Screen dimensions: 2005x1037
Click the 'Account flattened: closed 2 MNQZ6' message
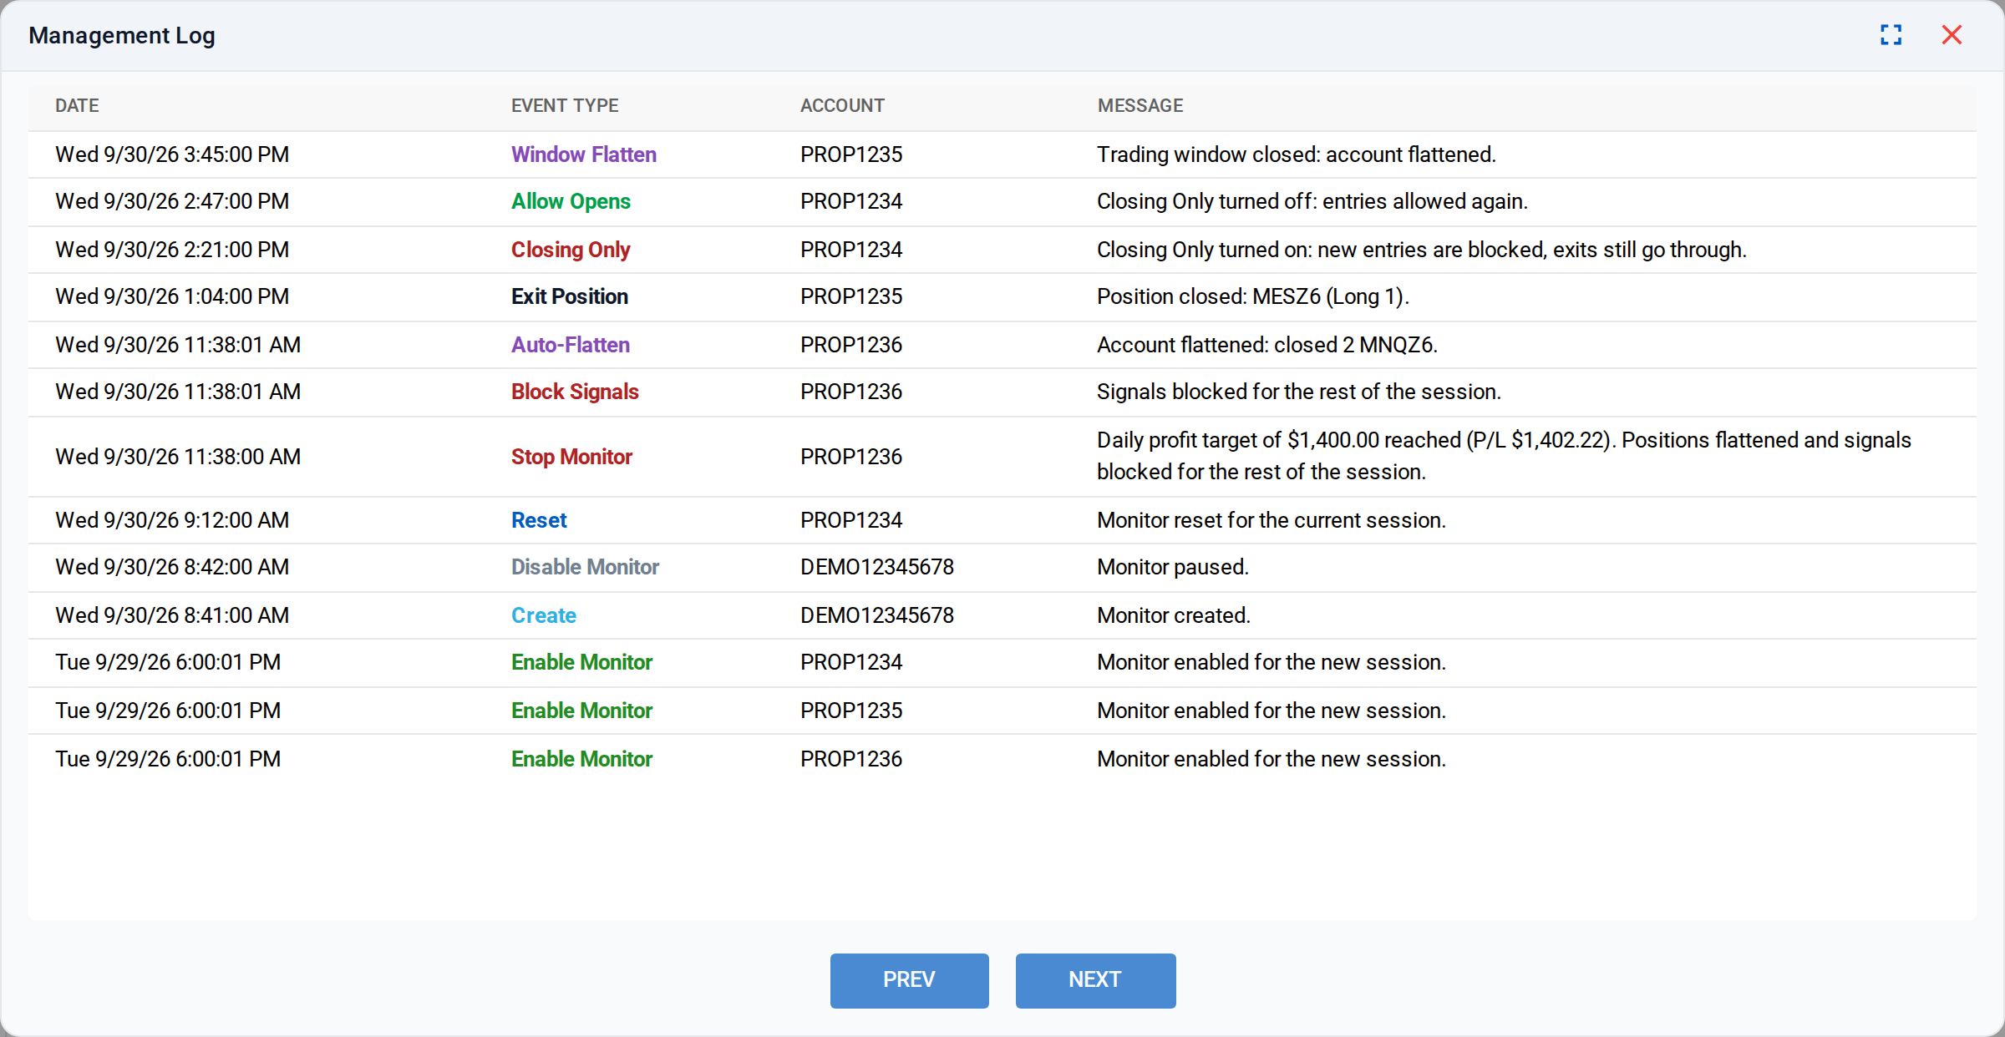point(1267,345)
